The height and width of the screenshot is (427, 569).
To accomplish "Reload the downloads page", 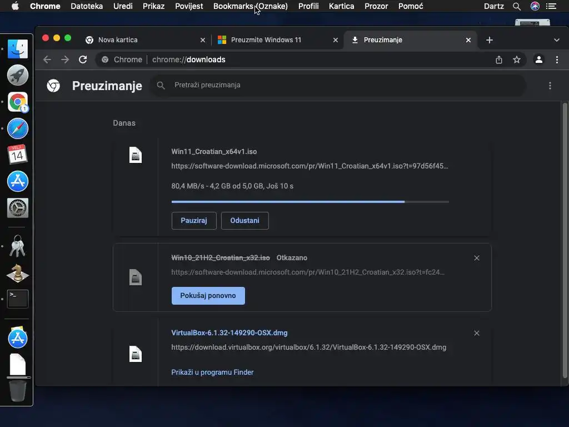I will (83, 59).
